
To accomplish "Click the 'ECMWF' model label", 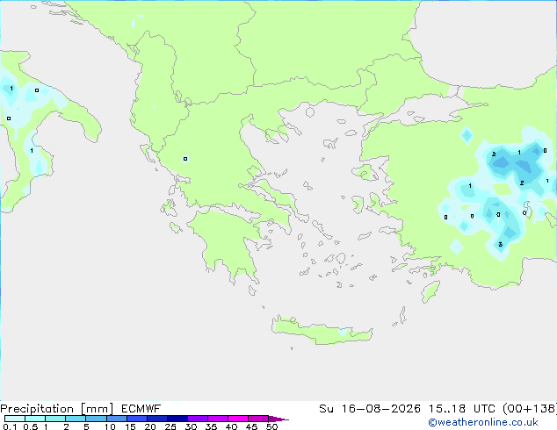I will pyautogui.click(x=141, y=409).
